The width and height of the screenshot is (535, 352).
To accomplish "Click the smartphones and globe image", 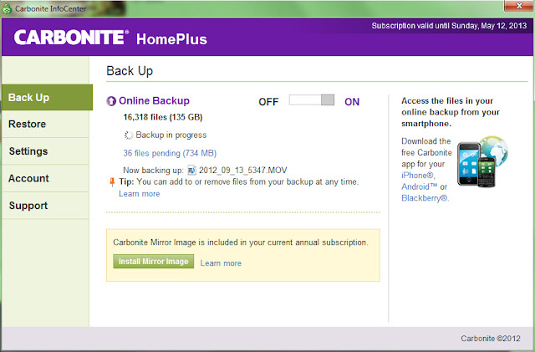I will 482,161.
